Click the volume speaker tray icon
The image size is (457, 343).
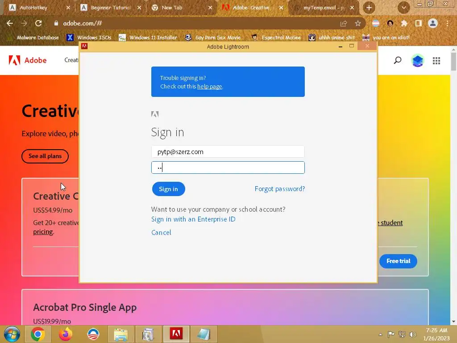tap(413, 334)
